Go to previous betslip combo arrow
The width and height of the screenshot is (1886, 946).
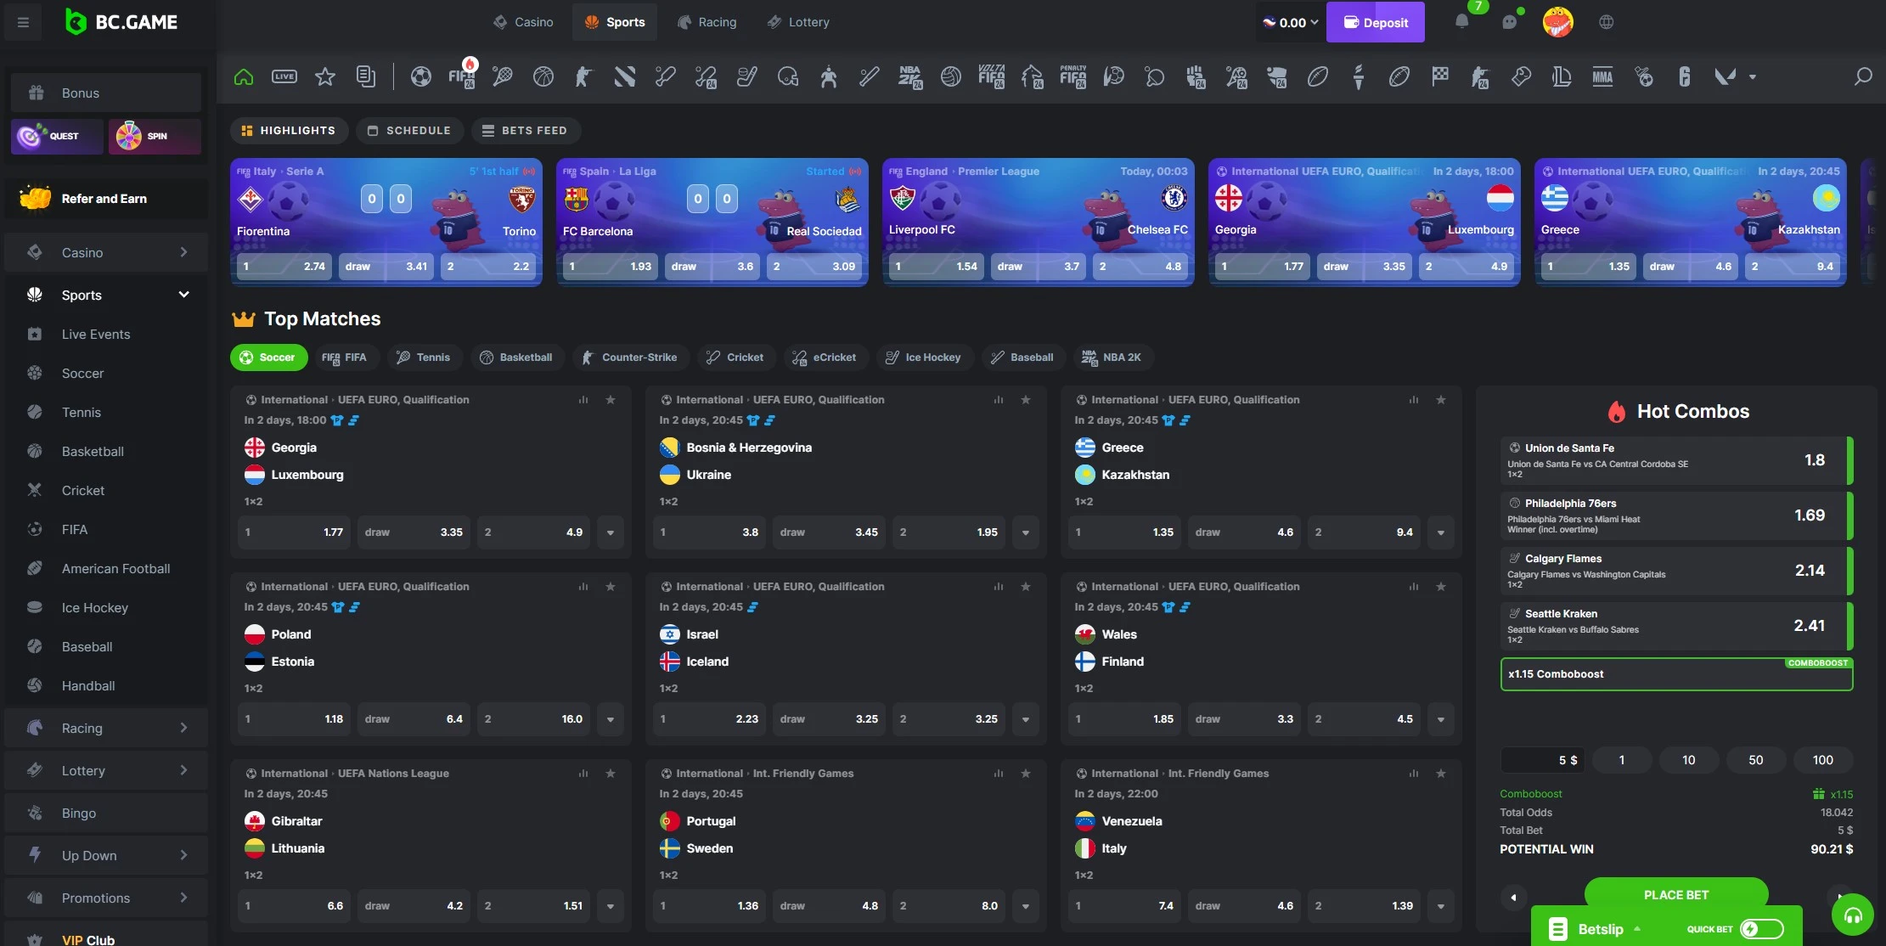click(x=1513, y=897)
